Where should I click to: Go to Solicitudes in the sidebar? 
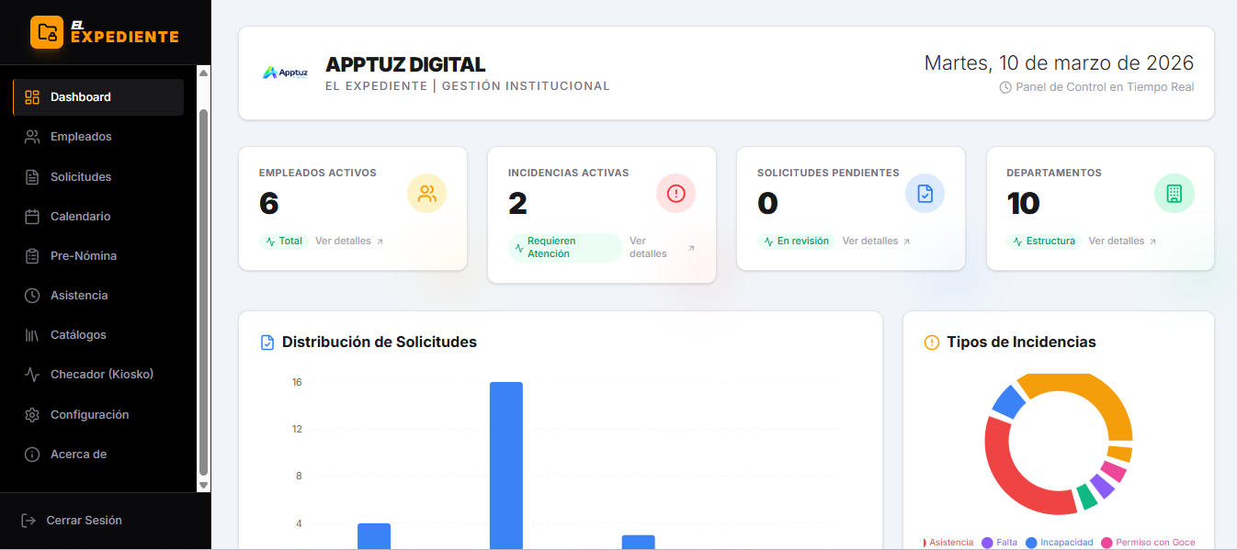98,177
